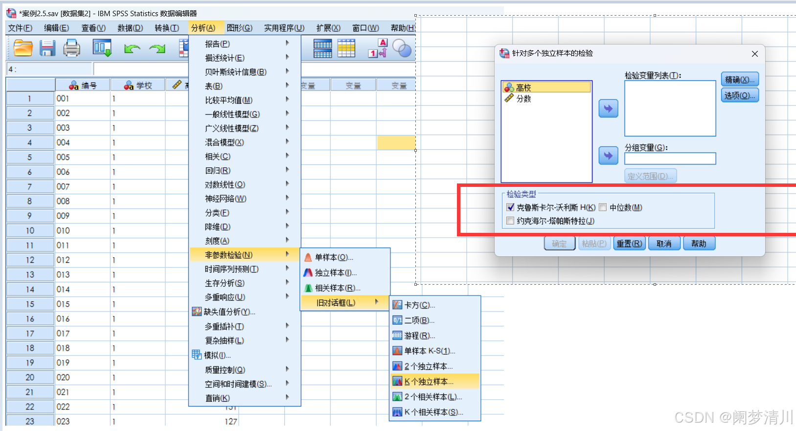Expand the 质量控制(Q) submenu
This screenshot has height=431, width=796.
pos(245,370)
